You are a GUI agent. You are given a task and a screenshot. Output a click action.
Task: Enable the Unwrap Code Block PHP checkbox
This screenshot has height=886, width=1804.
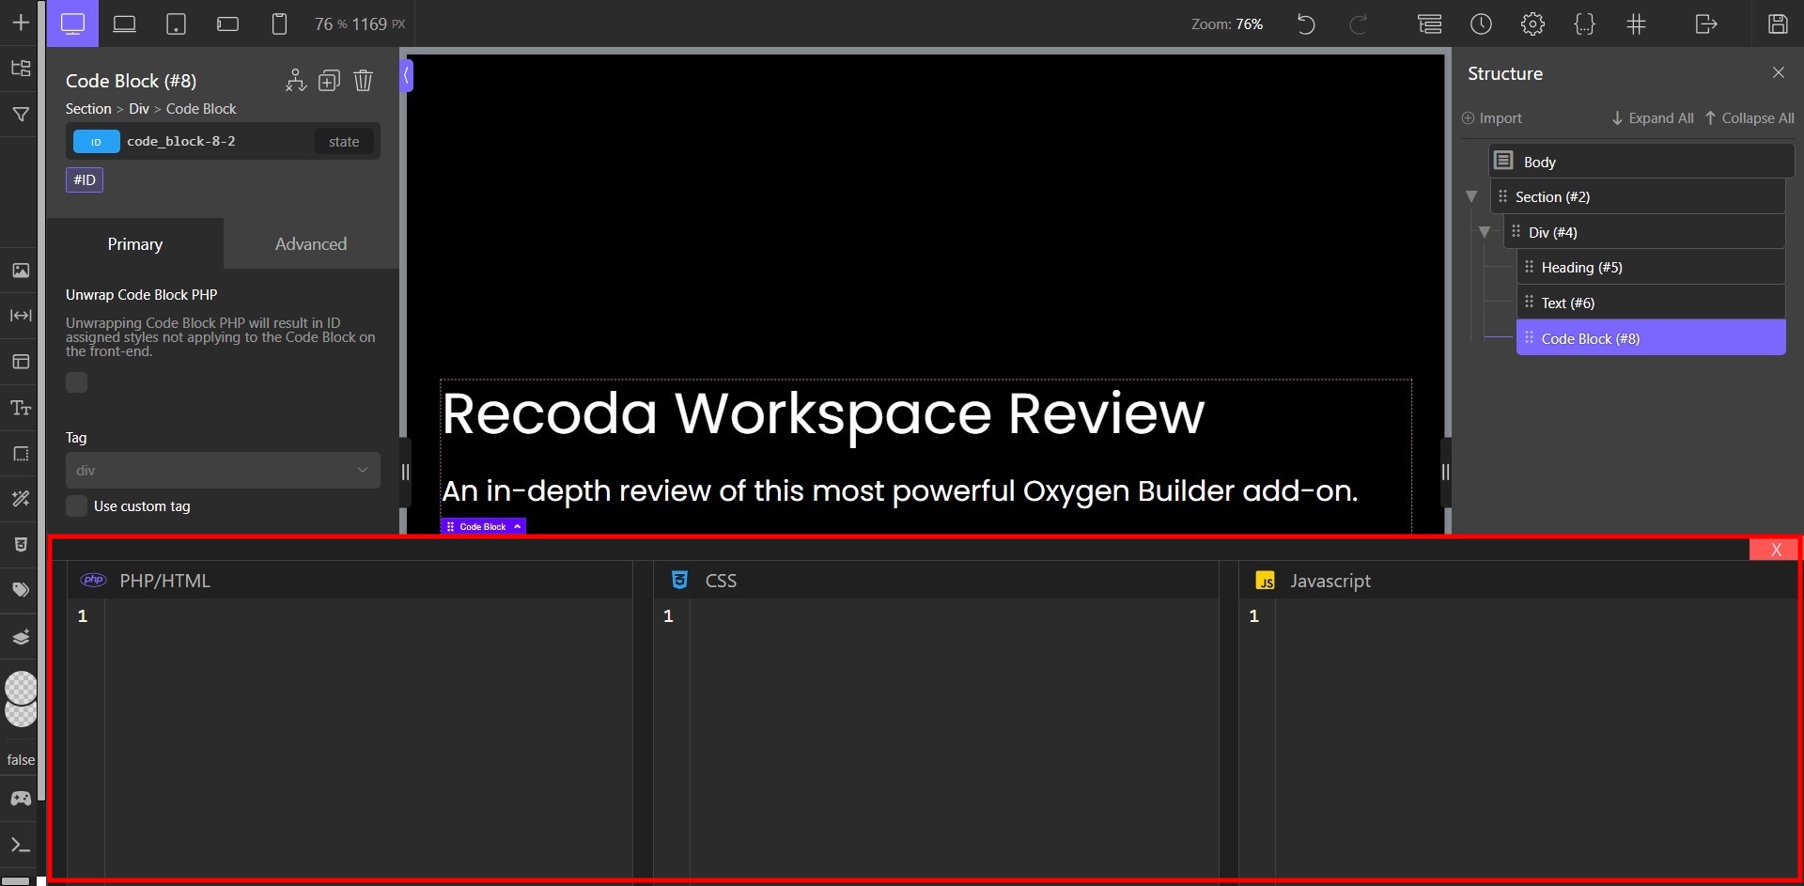pos(76,382)
